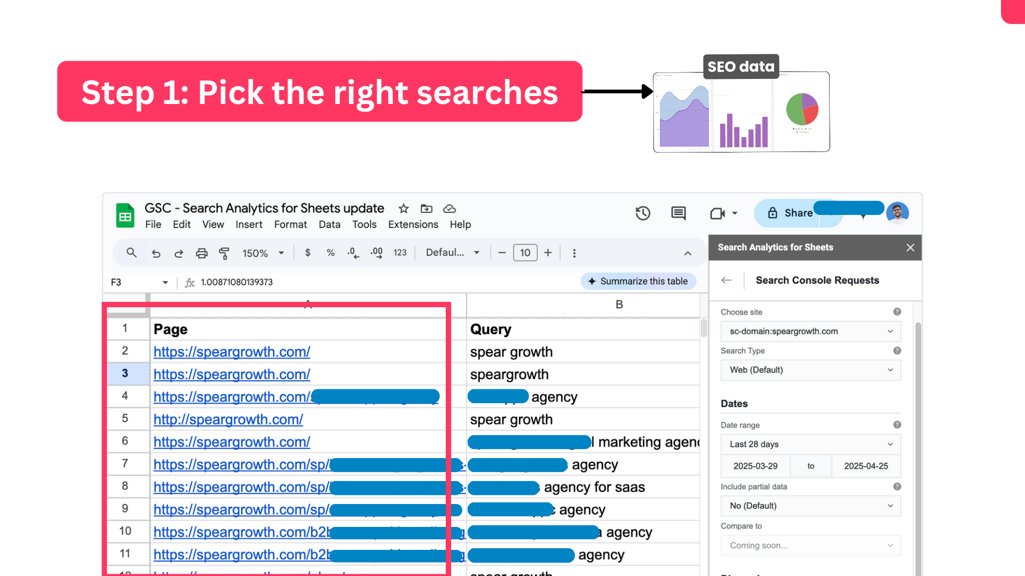Image resolution: width=1025 pixels, height=576 pixels.
Task: Collapse the toolbar with up chevron
Action: [688, 253]
